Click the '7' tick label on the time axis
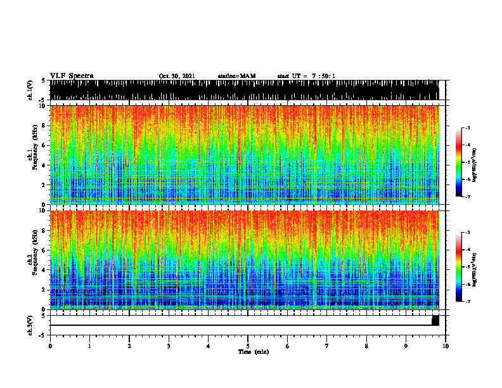 point(327,346)
